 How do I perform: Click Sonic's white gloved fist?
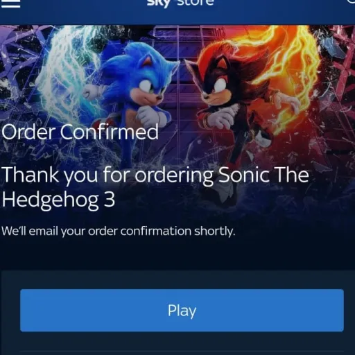click(149, 116)
